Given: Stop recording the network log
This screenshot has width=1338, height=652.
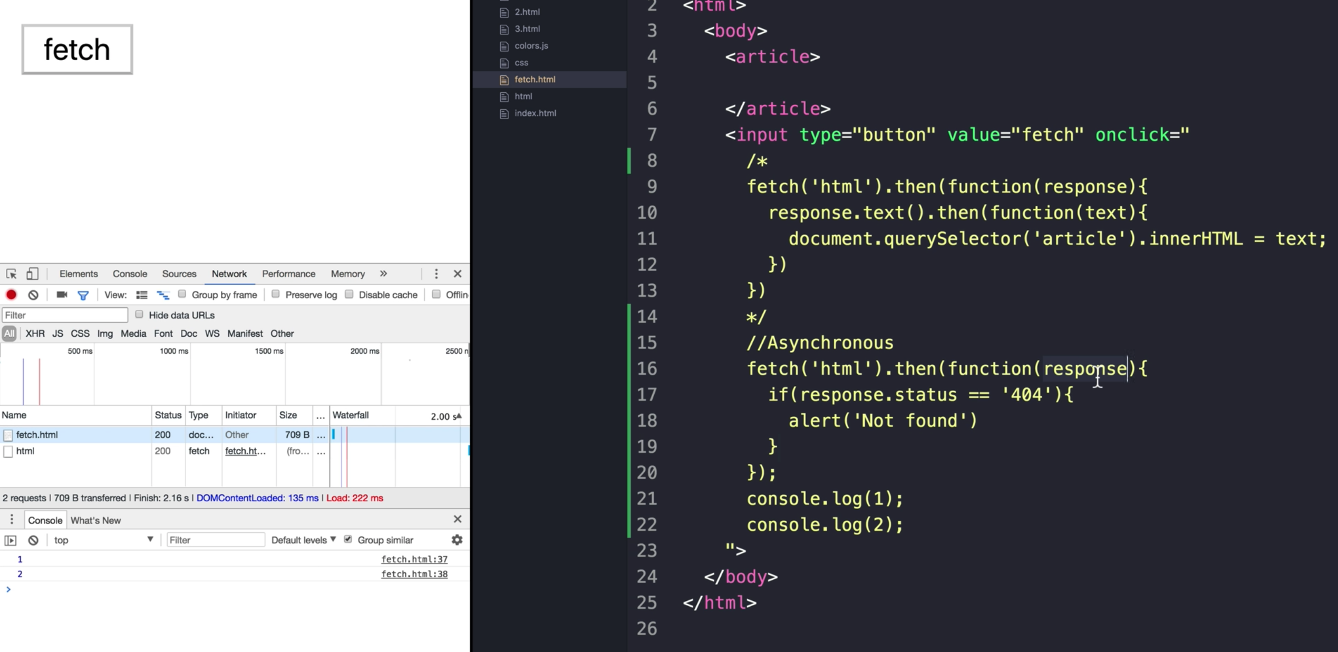Looking at the screenshot, I should pos(11,295).
